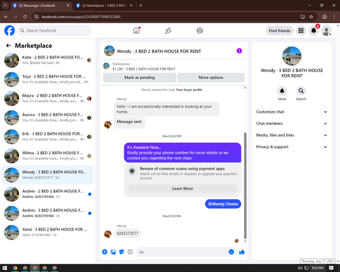Open the View buyer profile link

(189, 90)
